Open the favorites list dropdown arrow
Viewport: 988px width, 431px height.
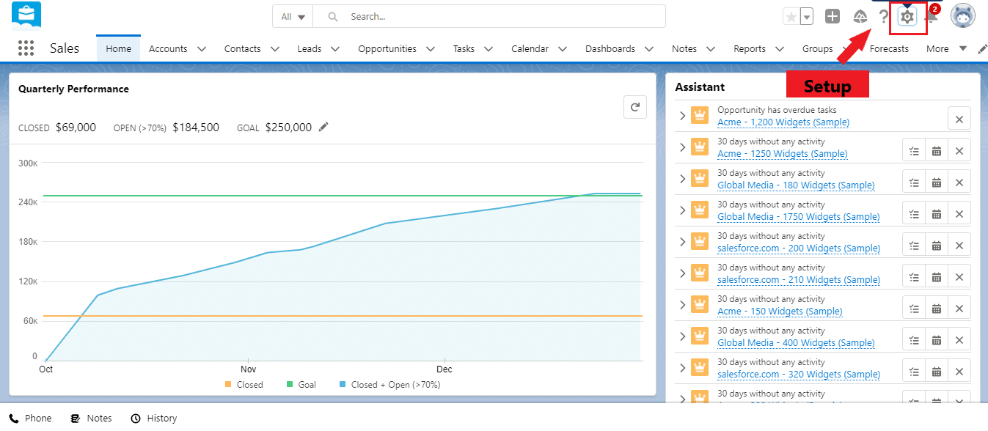coord(807,16)
